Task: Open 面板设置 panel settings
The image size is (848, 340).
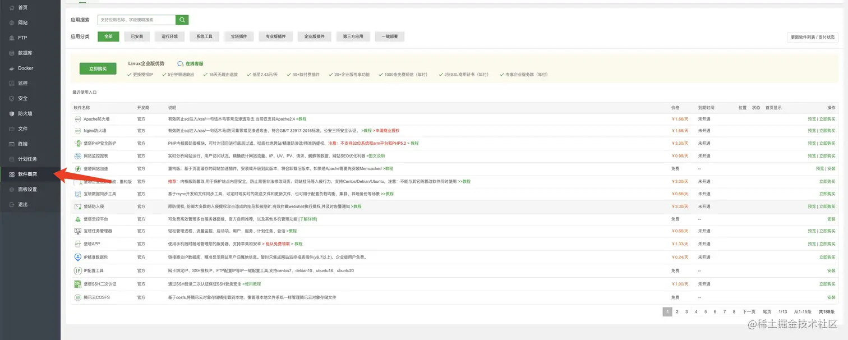Action: pos(30,189)
